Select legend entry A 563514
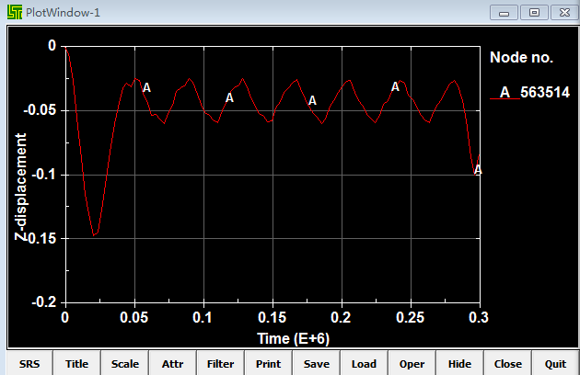 [x=529, y=92]
